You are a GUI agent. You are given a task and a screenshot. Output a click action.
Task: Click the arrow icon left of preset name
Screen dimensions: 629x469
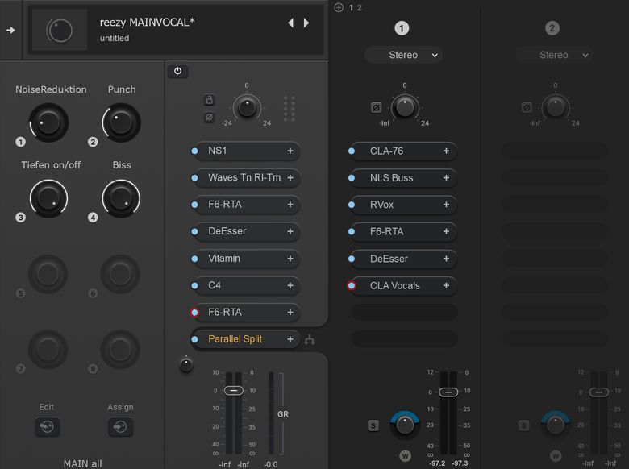(10, 30)
